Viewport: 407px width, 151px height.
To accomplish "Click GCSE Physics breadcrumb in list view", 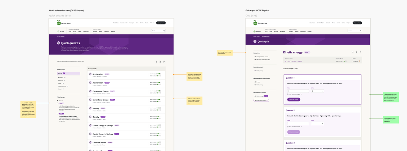I will (60, 36).
